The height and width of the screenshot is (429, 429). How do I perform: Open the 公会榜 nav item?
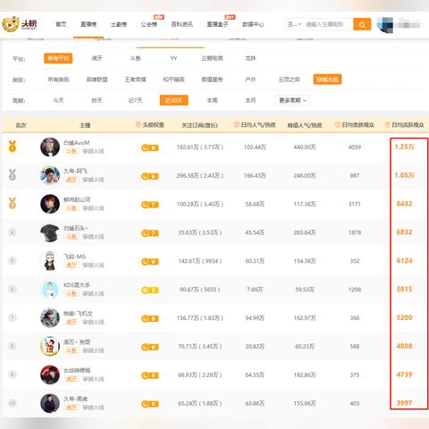coord(149,24)
